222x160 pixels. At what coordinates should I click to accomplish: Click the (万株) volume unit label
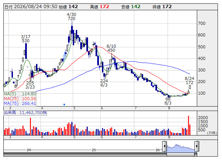[x=212, y=133]
